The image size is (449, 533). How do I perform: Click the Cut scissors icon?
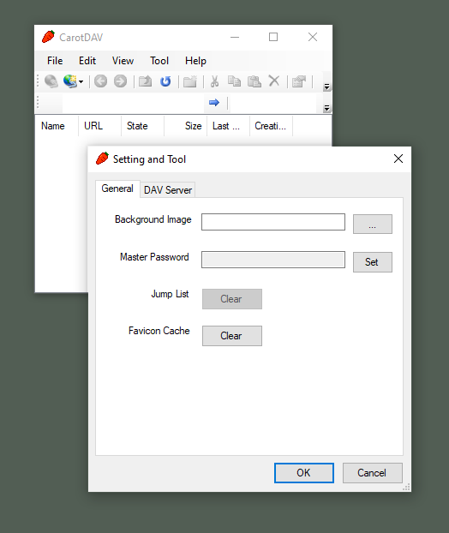214,81
